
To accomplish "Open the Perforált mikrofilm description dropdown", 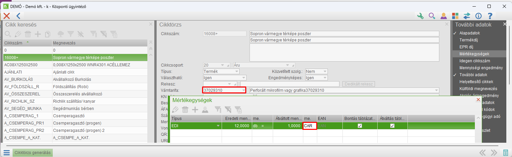I will [436, 90].
